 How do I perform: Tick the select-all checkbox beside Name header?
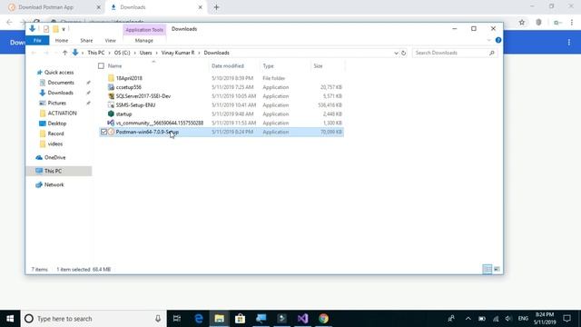coord(101,66)
